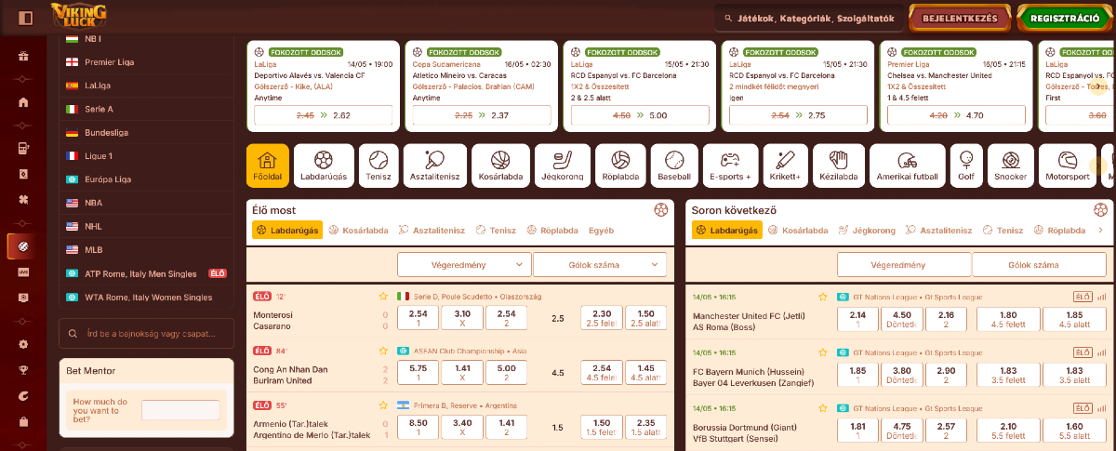Open the Kosárlabda tab in Élő most

359,230
